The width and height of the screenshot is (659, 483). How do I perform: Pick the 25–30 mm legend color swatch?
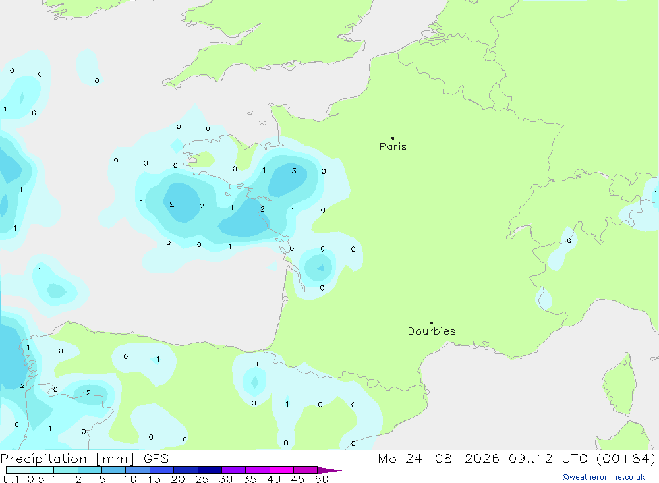point(210,470)
